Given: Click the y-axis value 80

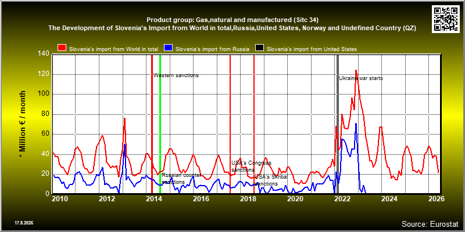Looking at the screenshot, I should [x=46, y=114].
